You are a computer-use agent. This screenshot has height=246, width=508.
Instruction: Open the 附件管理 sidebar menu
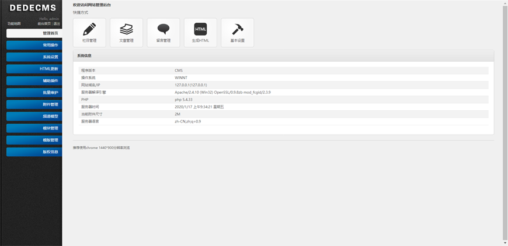tap(34, 104)
